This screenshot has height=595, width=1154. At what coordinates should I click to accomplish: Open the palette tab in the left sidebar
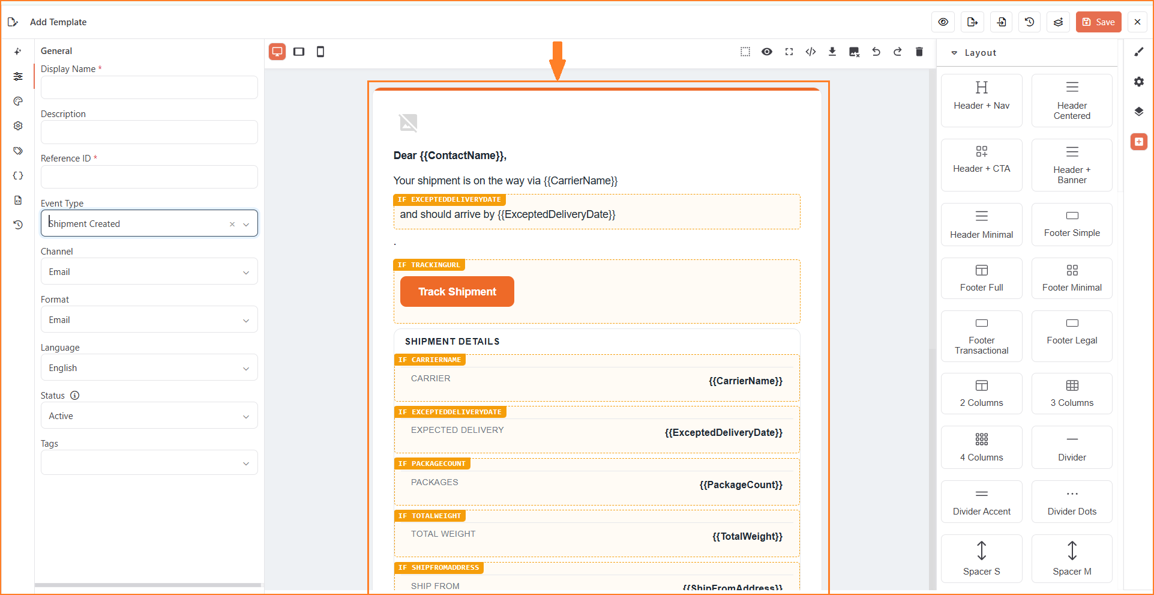tap(18, 101)
